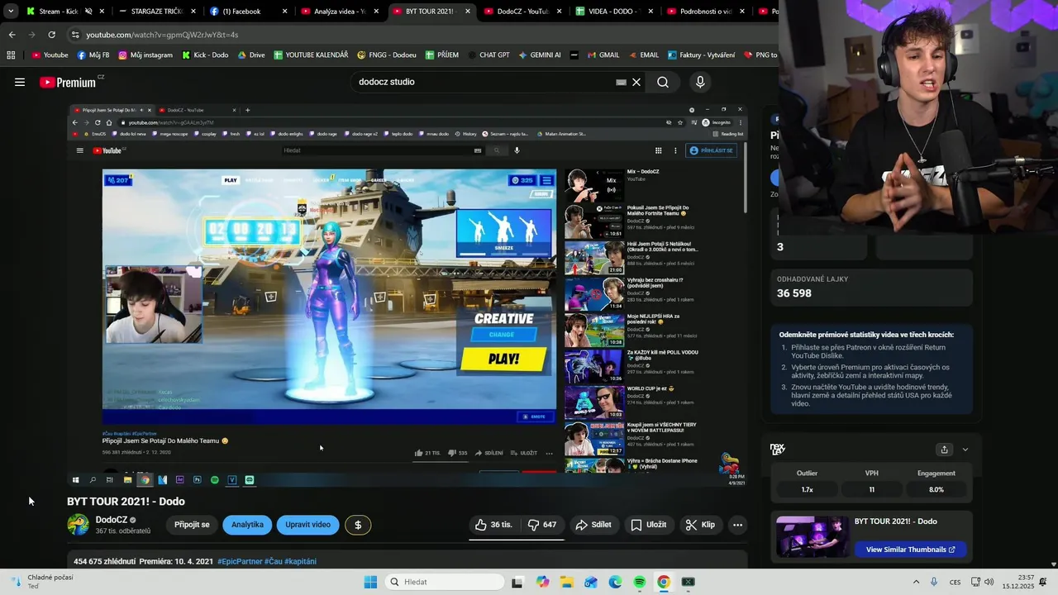Open the DodoCZ channel name link
Viewport: 1058px width, 595px height.
112,520
